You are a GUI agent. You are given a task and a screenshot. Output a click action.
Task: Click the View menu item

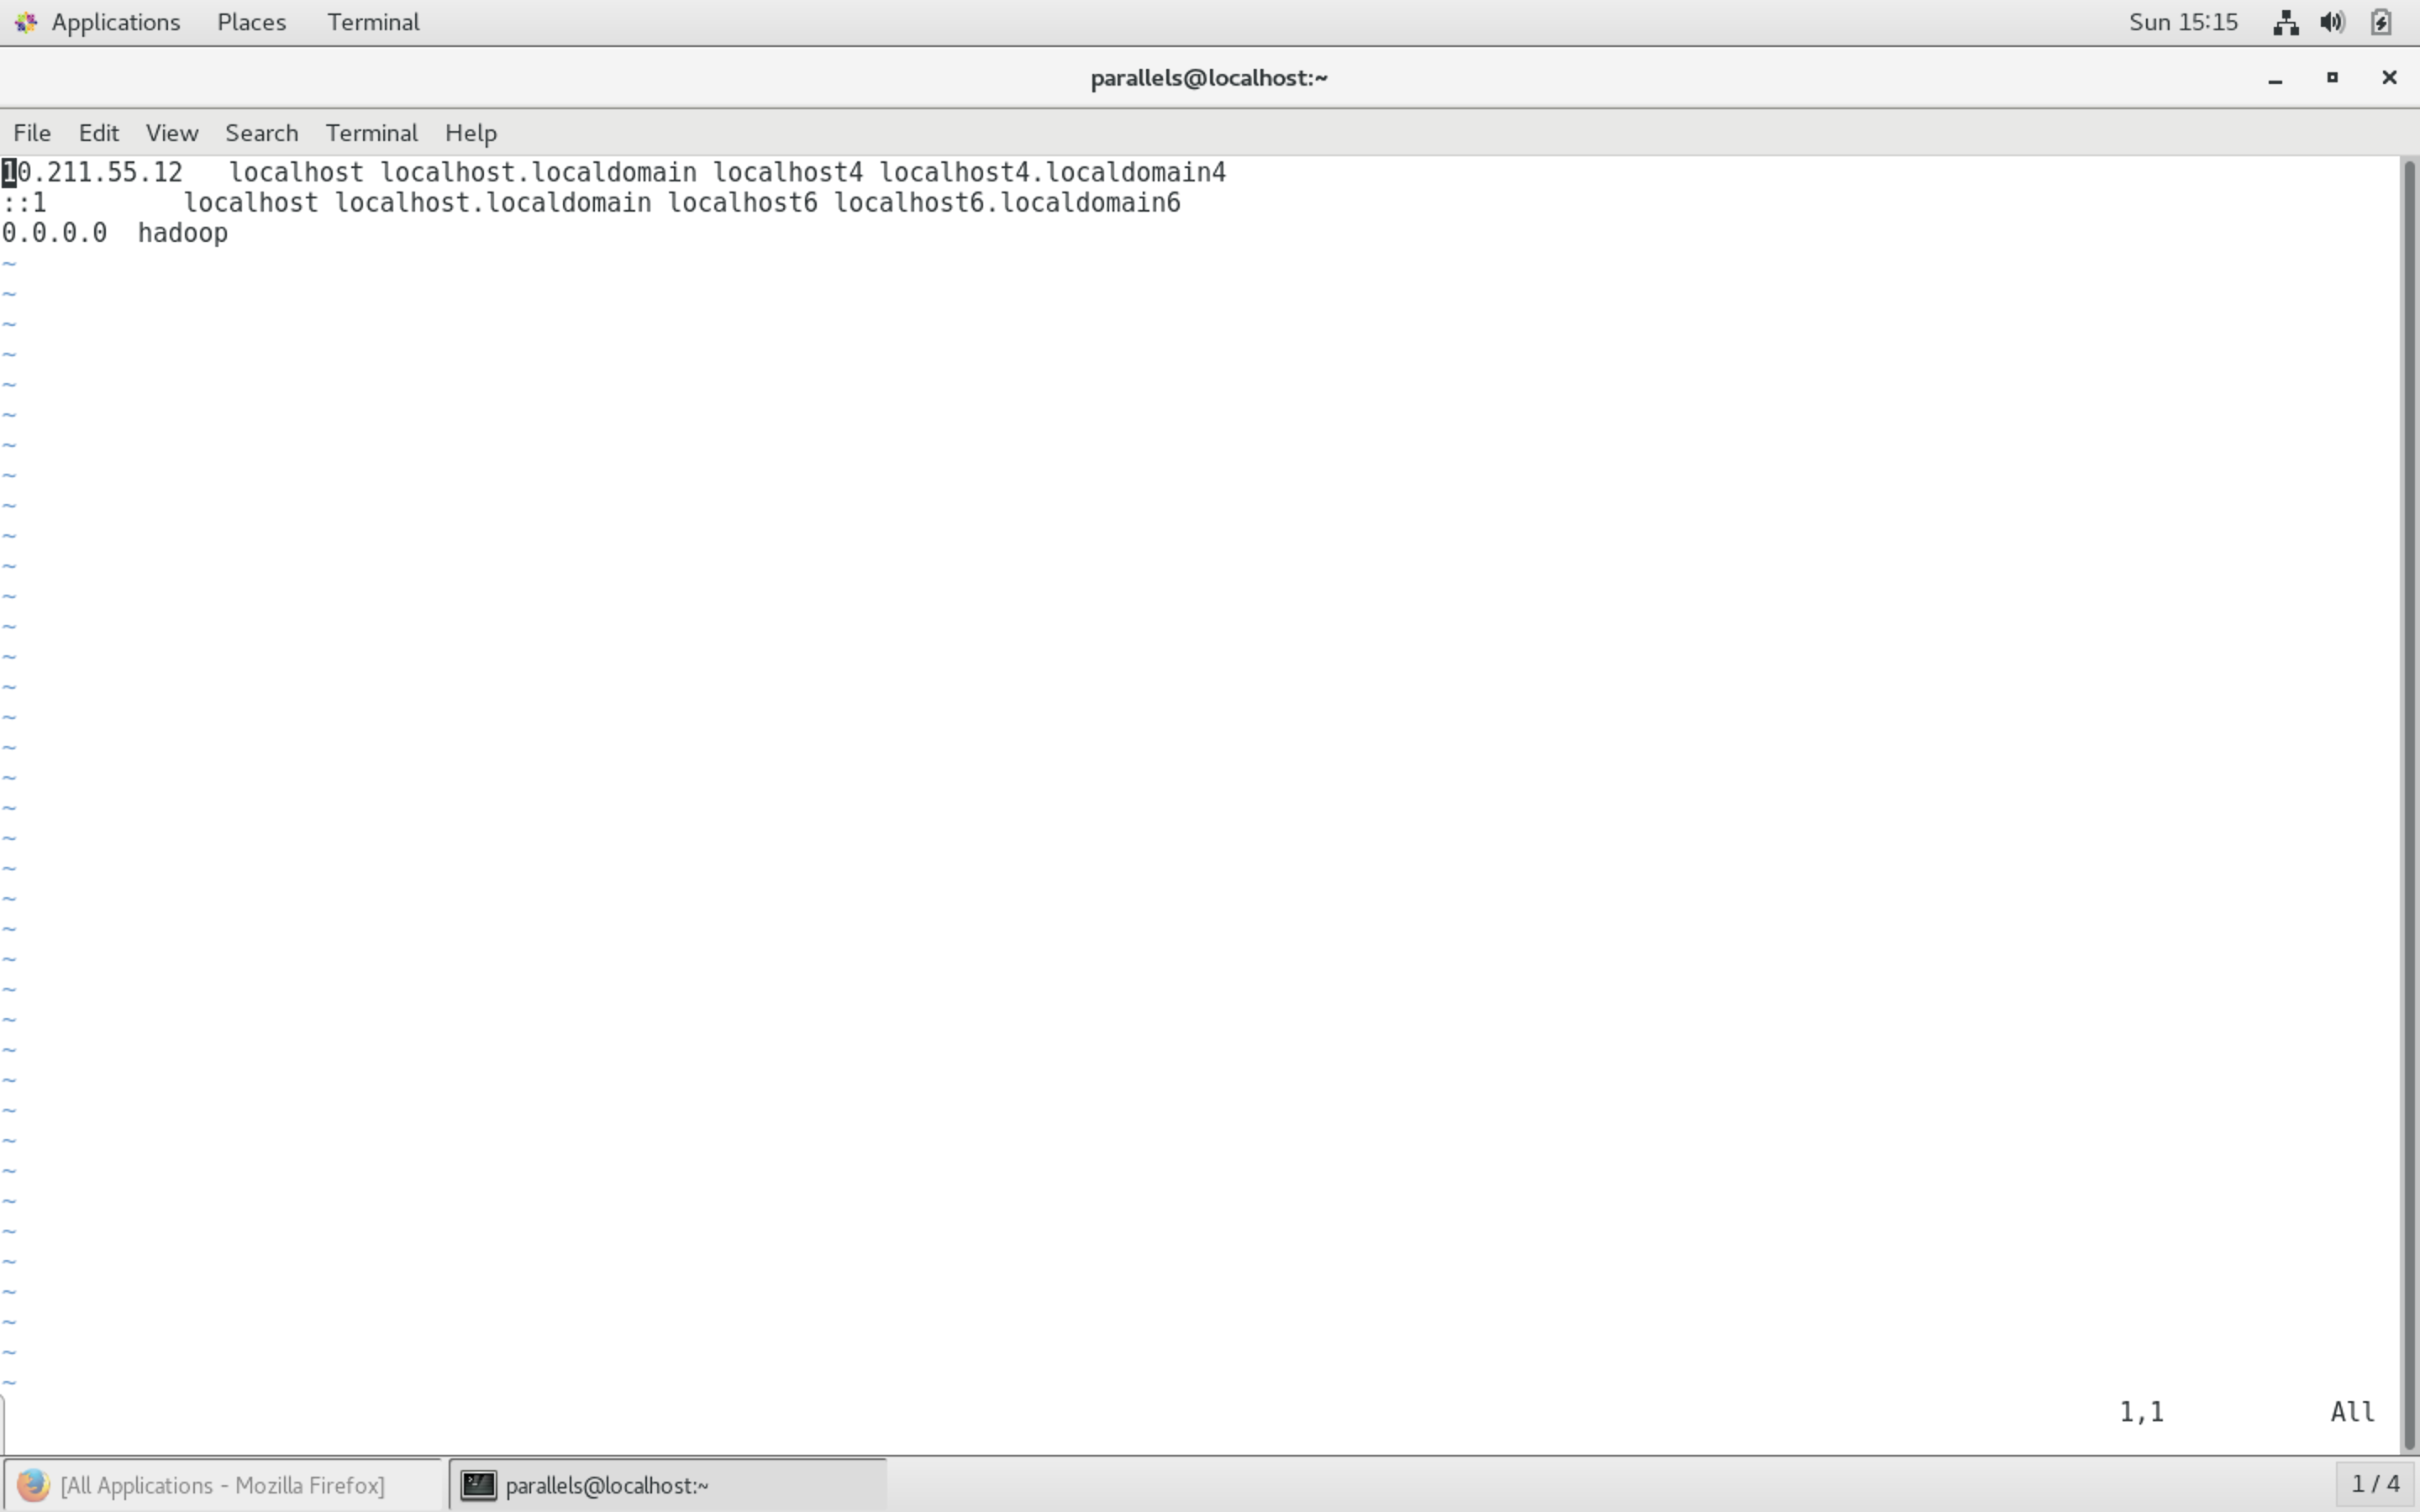[171, 133]
